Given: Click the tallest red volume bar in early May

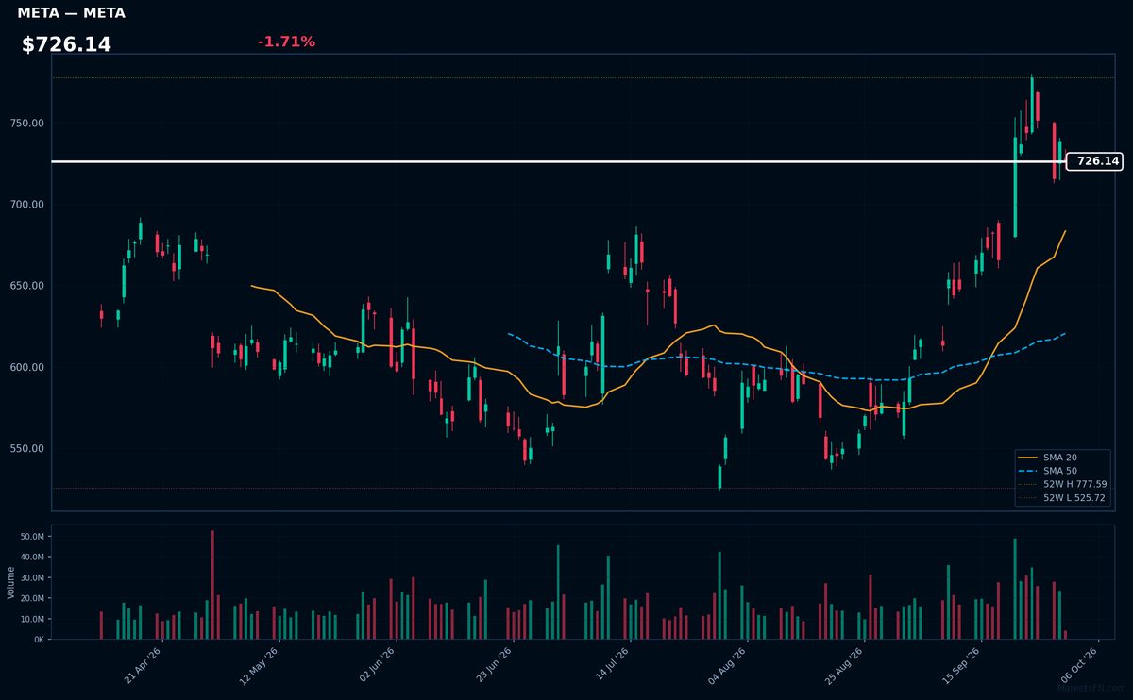Looking at the screenshot, I should click(x=212, y=585).
